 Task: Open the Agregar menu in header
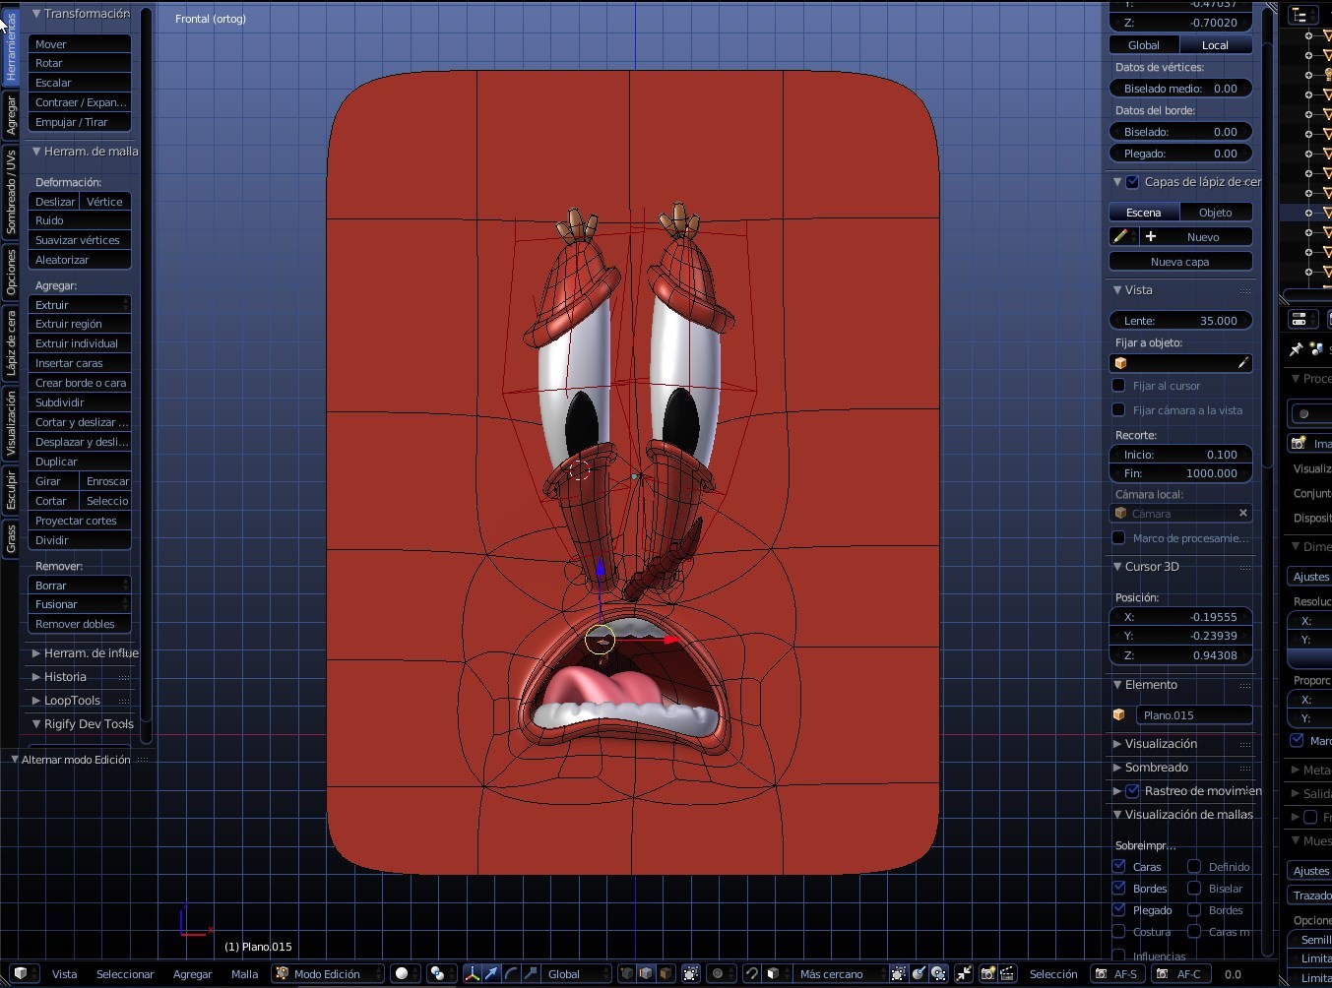(x=193, y=973)
